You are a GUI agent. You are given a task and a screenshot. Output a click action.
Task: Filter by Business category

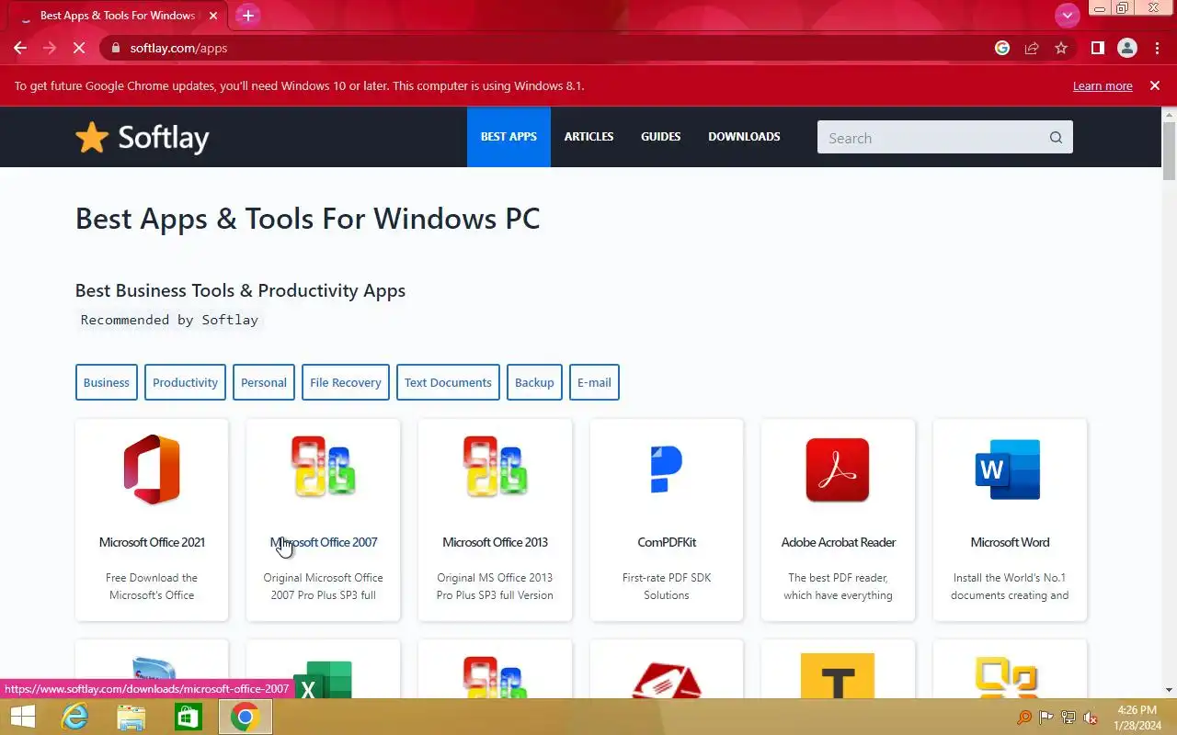tap(107, 382)
